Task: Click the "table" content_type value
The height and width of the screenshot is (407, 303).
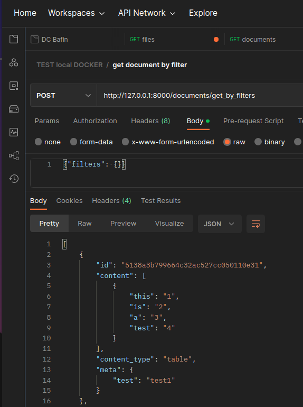Action: [177, 359]
